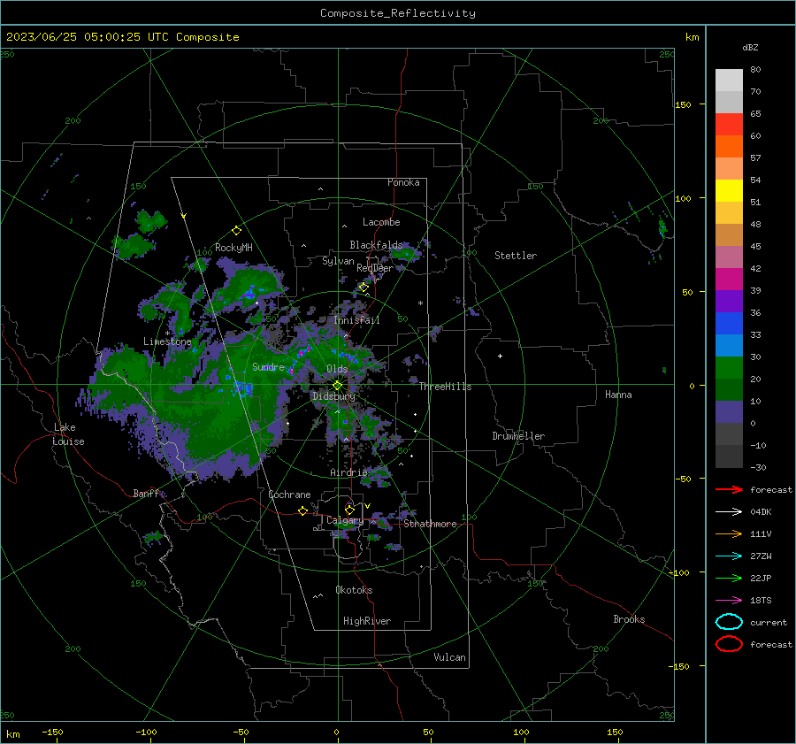The width and height of the screenshot is (796, 744).
Task: Select the orange 60-57 dBZ swatch
Action: pos(729,147)
